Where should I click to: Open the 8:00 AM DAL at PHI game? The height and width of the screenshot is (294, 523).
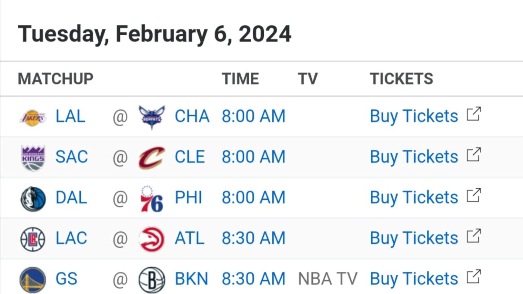pyautogui.click(x=254, y=198)
